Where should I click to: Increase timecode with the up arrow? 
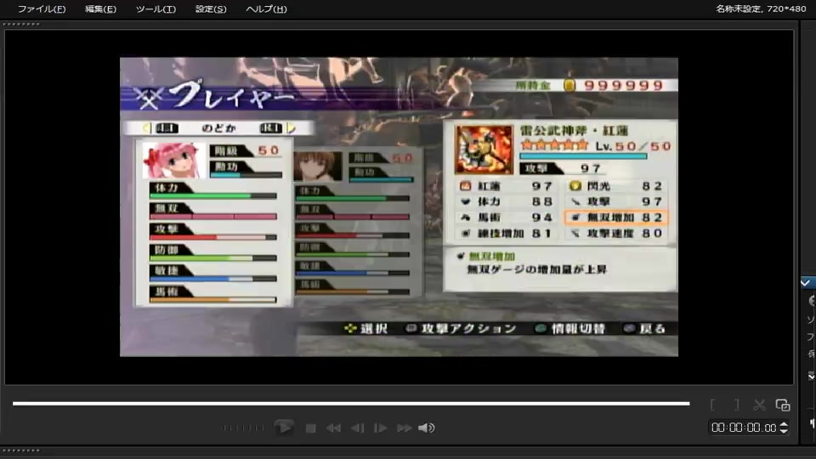click(784, 424)
